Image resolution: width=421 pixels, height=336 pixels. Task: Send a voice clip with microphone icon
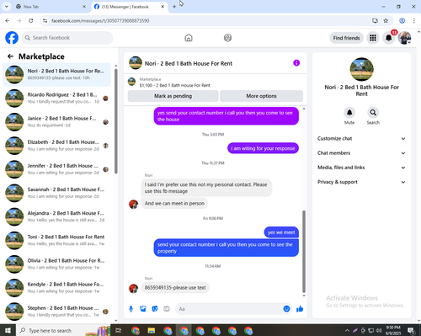point(131,309)
